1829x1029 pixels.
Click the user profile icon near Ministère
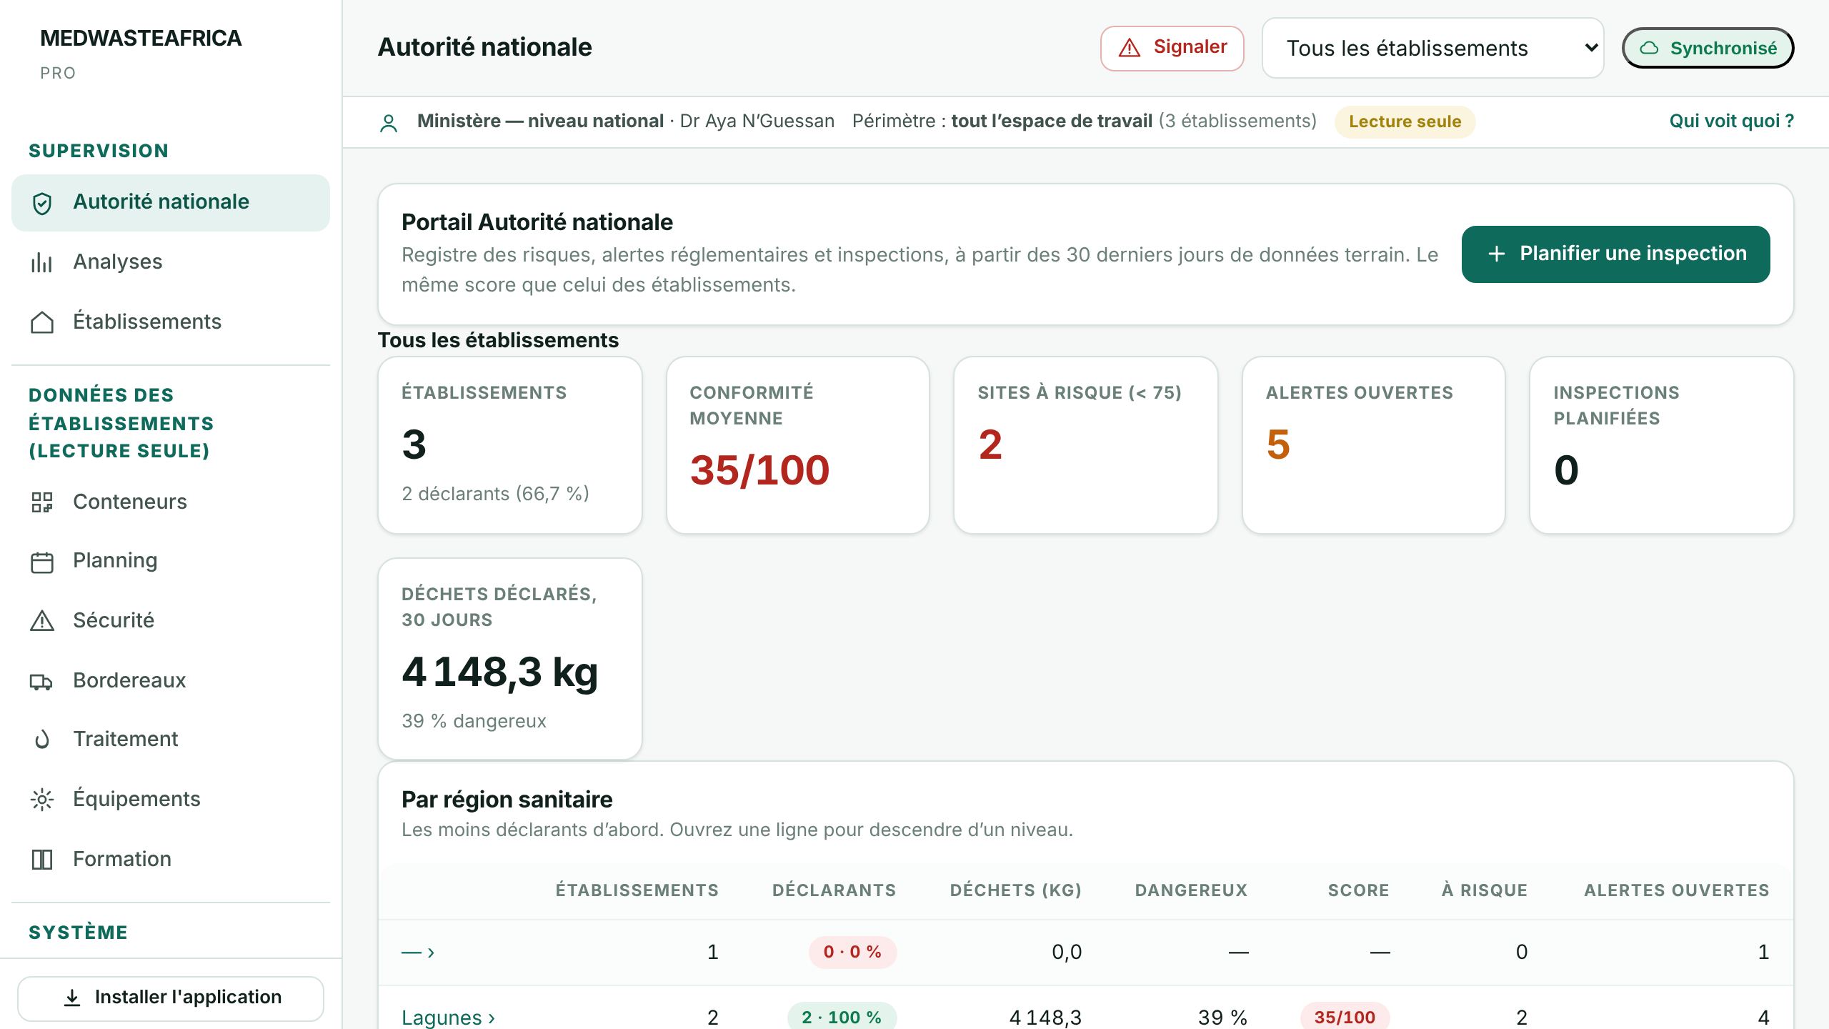pos(389,123)
